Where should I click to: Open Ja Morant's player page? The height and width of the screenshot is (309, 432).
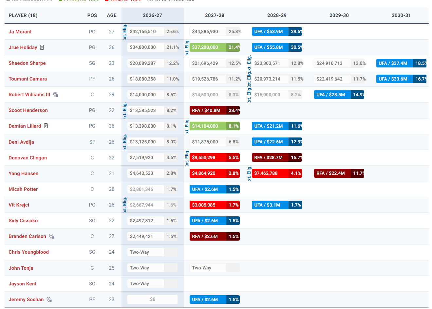20,32
